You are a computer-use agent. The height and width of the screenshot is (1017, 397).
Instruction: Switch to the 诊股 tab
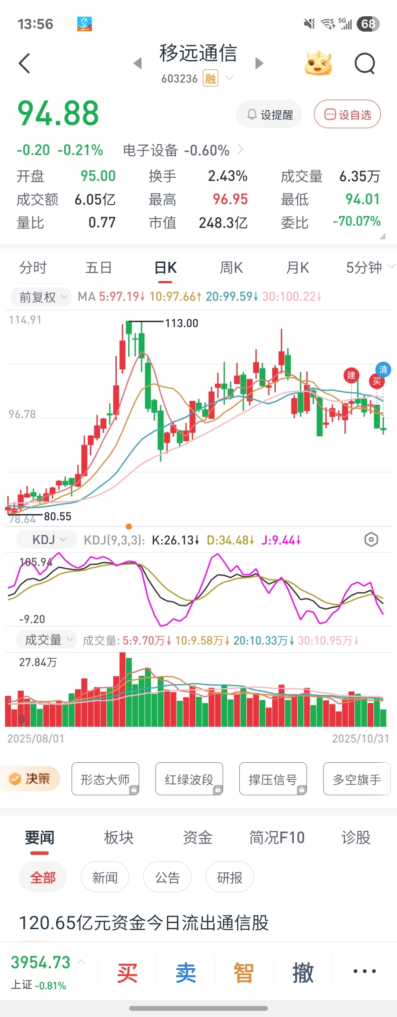click(x=356, y=837)
